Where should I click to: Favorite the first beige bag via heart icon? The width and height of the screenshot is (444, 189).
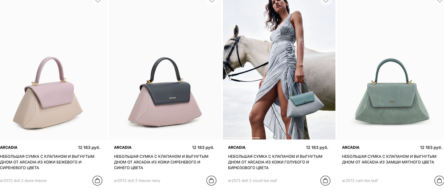98,1
